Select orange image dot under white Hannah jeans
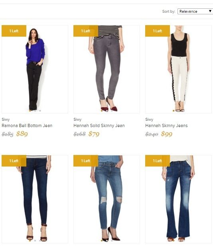213x247 pixels. (174, 111)
